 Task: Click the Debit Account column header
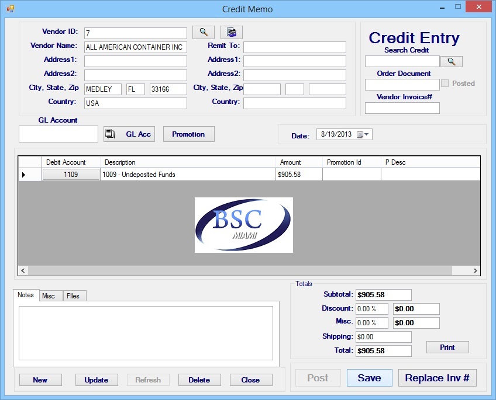click(71, 162)
